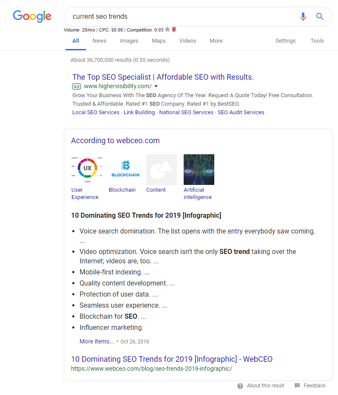Click Seamless user experience bullet

(x=123, y=306)
